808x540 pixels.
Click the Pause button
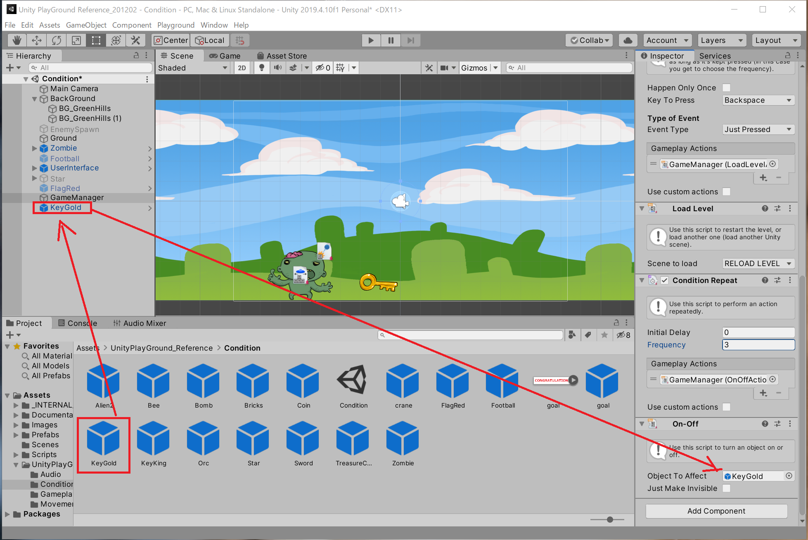click(x=391, y=40)
